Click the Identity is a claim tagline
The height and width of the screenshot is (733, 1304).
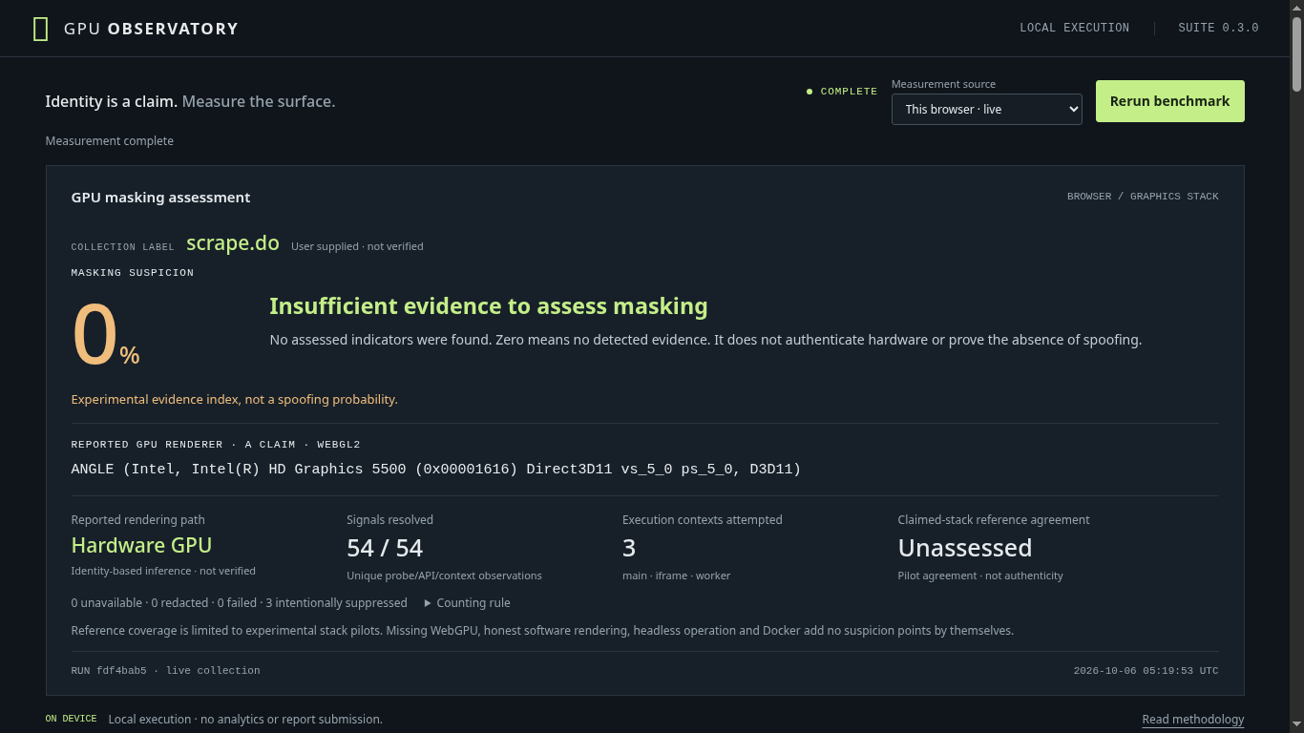coord(190,101)
